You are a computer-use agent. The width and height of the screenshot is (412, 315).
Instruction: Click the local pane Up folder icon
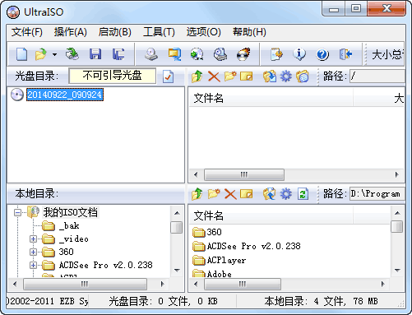click(197, 194)
